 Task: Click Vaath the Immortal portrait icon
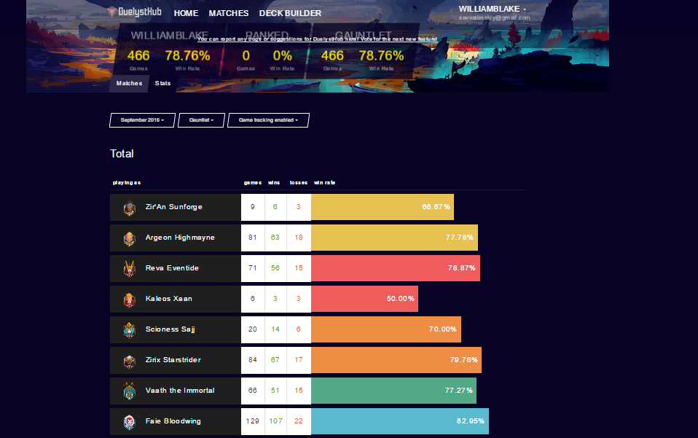130,391
